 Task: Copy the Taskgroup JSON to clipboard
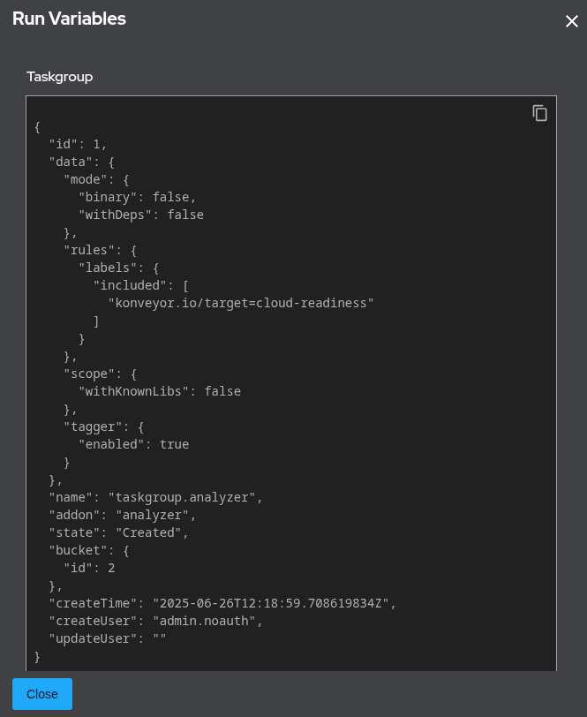tap(539, 113)
